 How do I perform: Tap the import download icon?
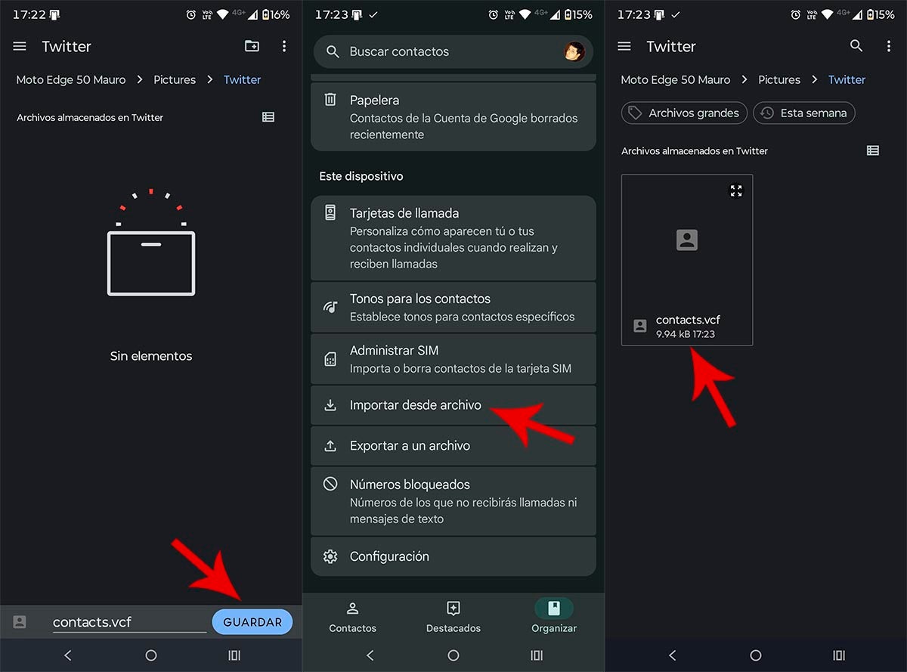coord(330,405)
